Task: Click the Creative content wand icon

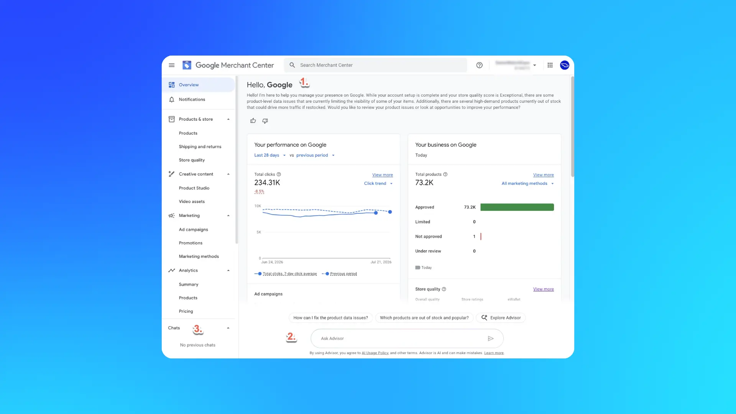Action: (172, 174)
